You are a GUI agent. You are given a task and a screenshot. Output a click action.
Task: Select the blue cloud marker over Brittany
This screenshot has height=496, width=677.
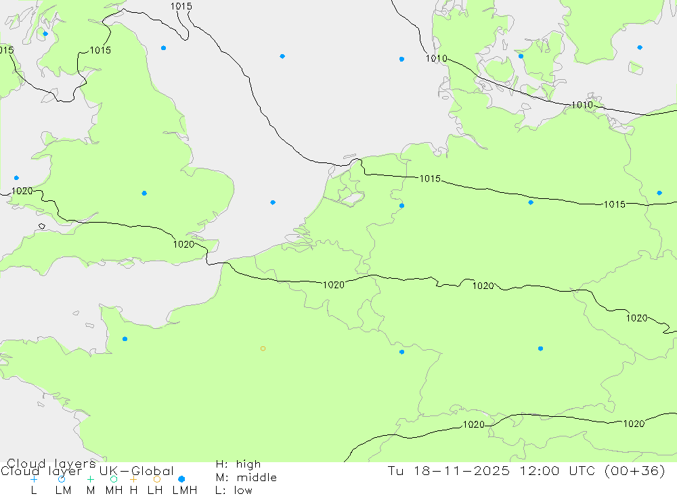tap(125, 339)
